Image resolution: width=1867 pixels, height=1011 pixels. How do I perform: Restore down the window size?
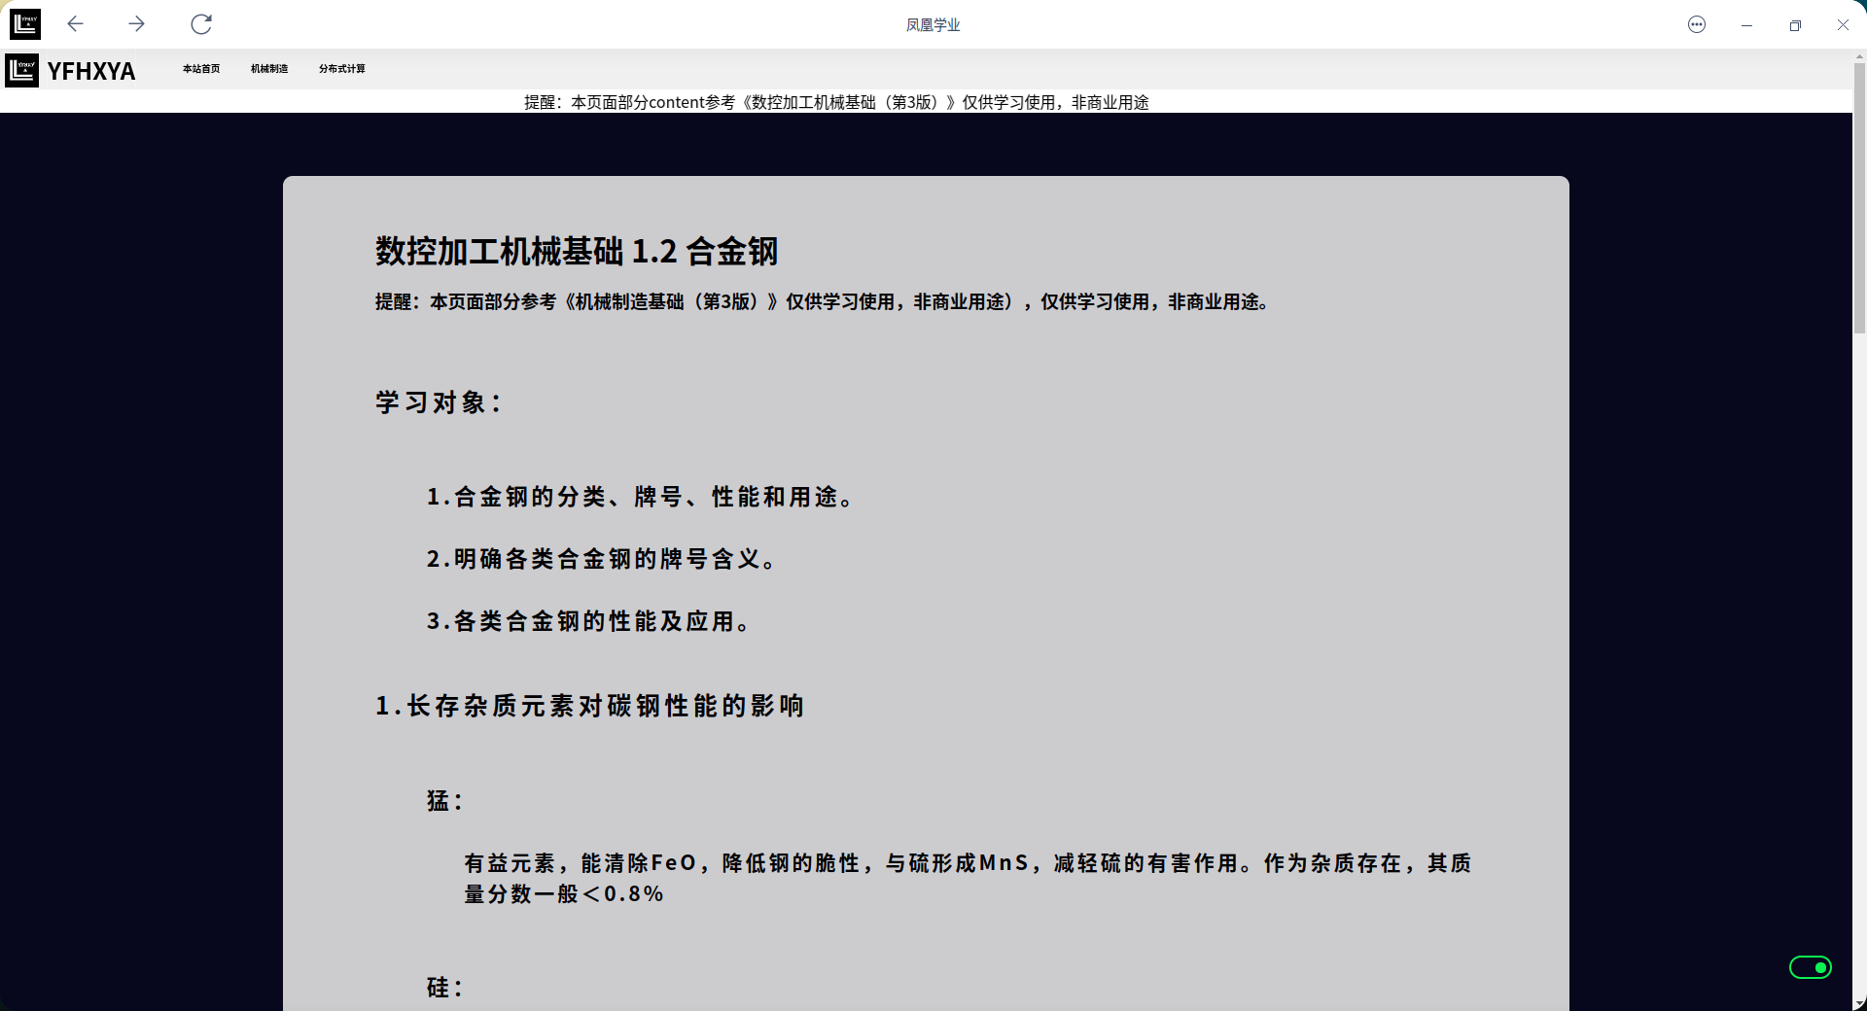[1795, 24]
